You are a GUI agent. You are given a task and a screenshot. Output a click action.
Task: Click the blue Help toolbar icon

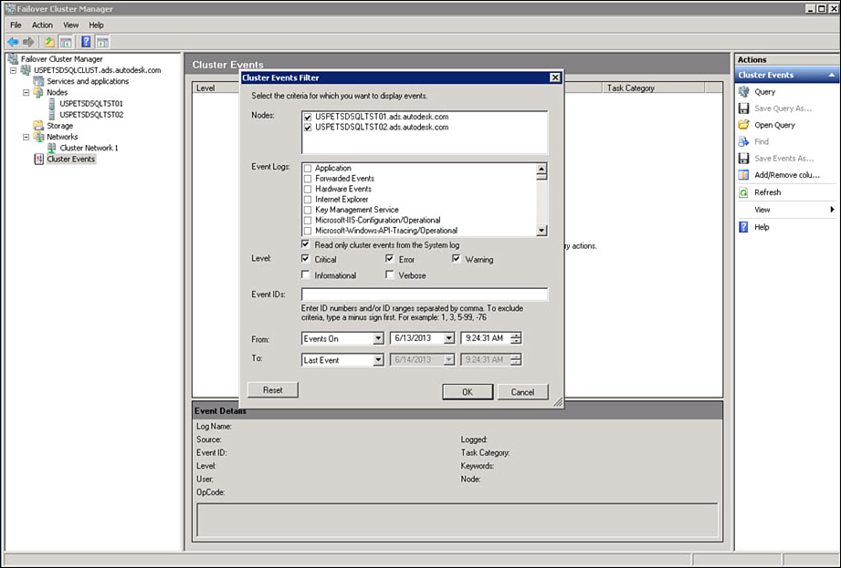pos(85,42)
